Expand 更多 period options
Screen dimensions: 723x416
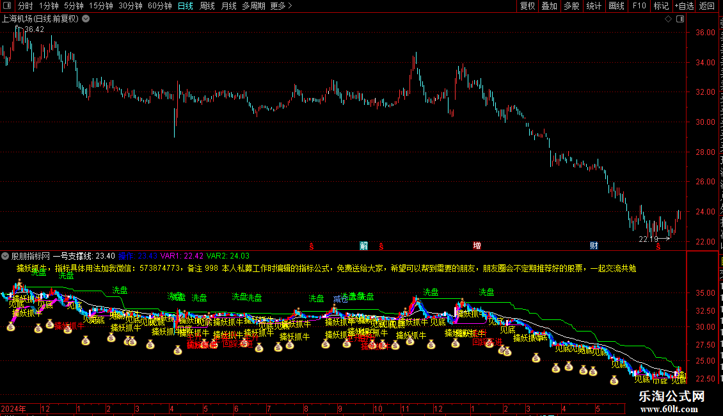pos(281,6)
